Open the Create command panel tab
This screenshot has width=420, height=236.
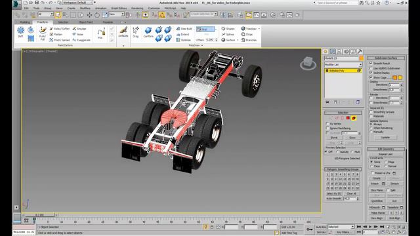tap(325, 52)
